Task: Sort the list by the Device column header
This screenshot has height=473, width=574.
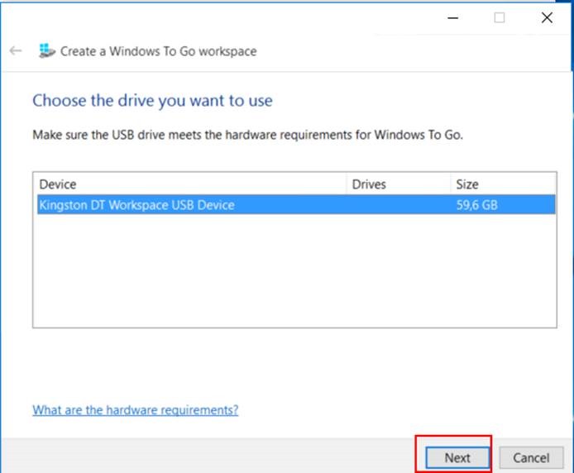Action: coord(189,184)
